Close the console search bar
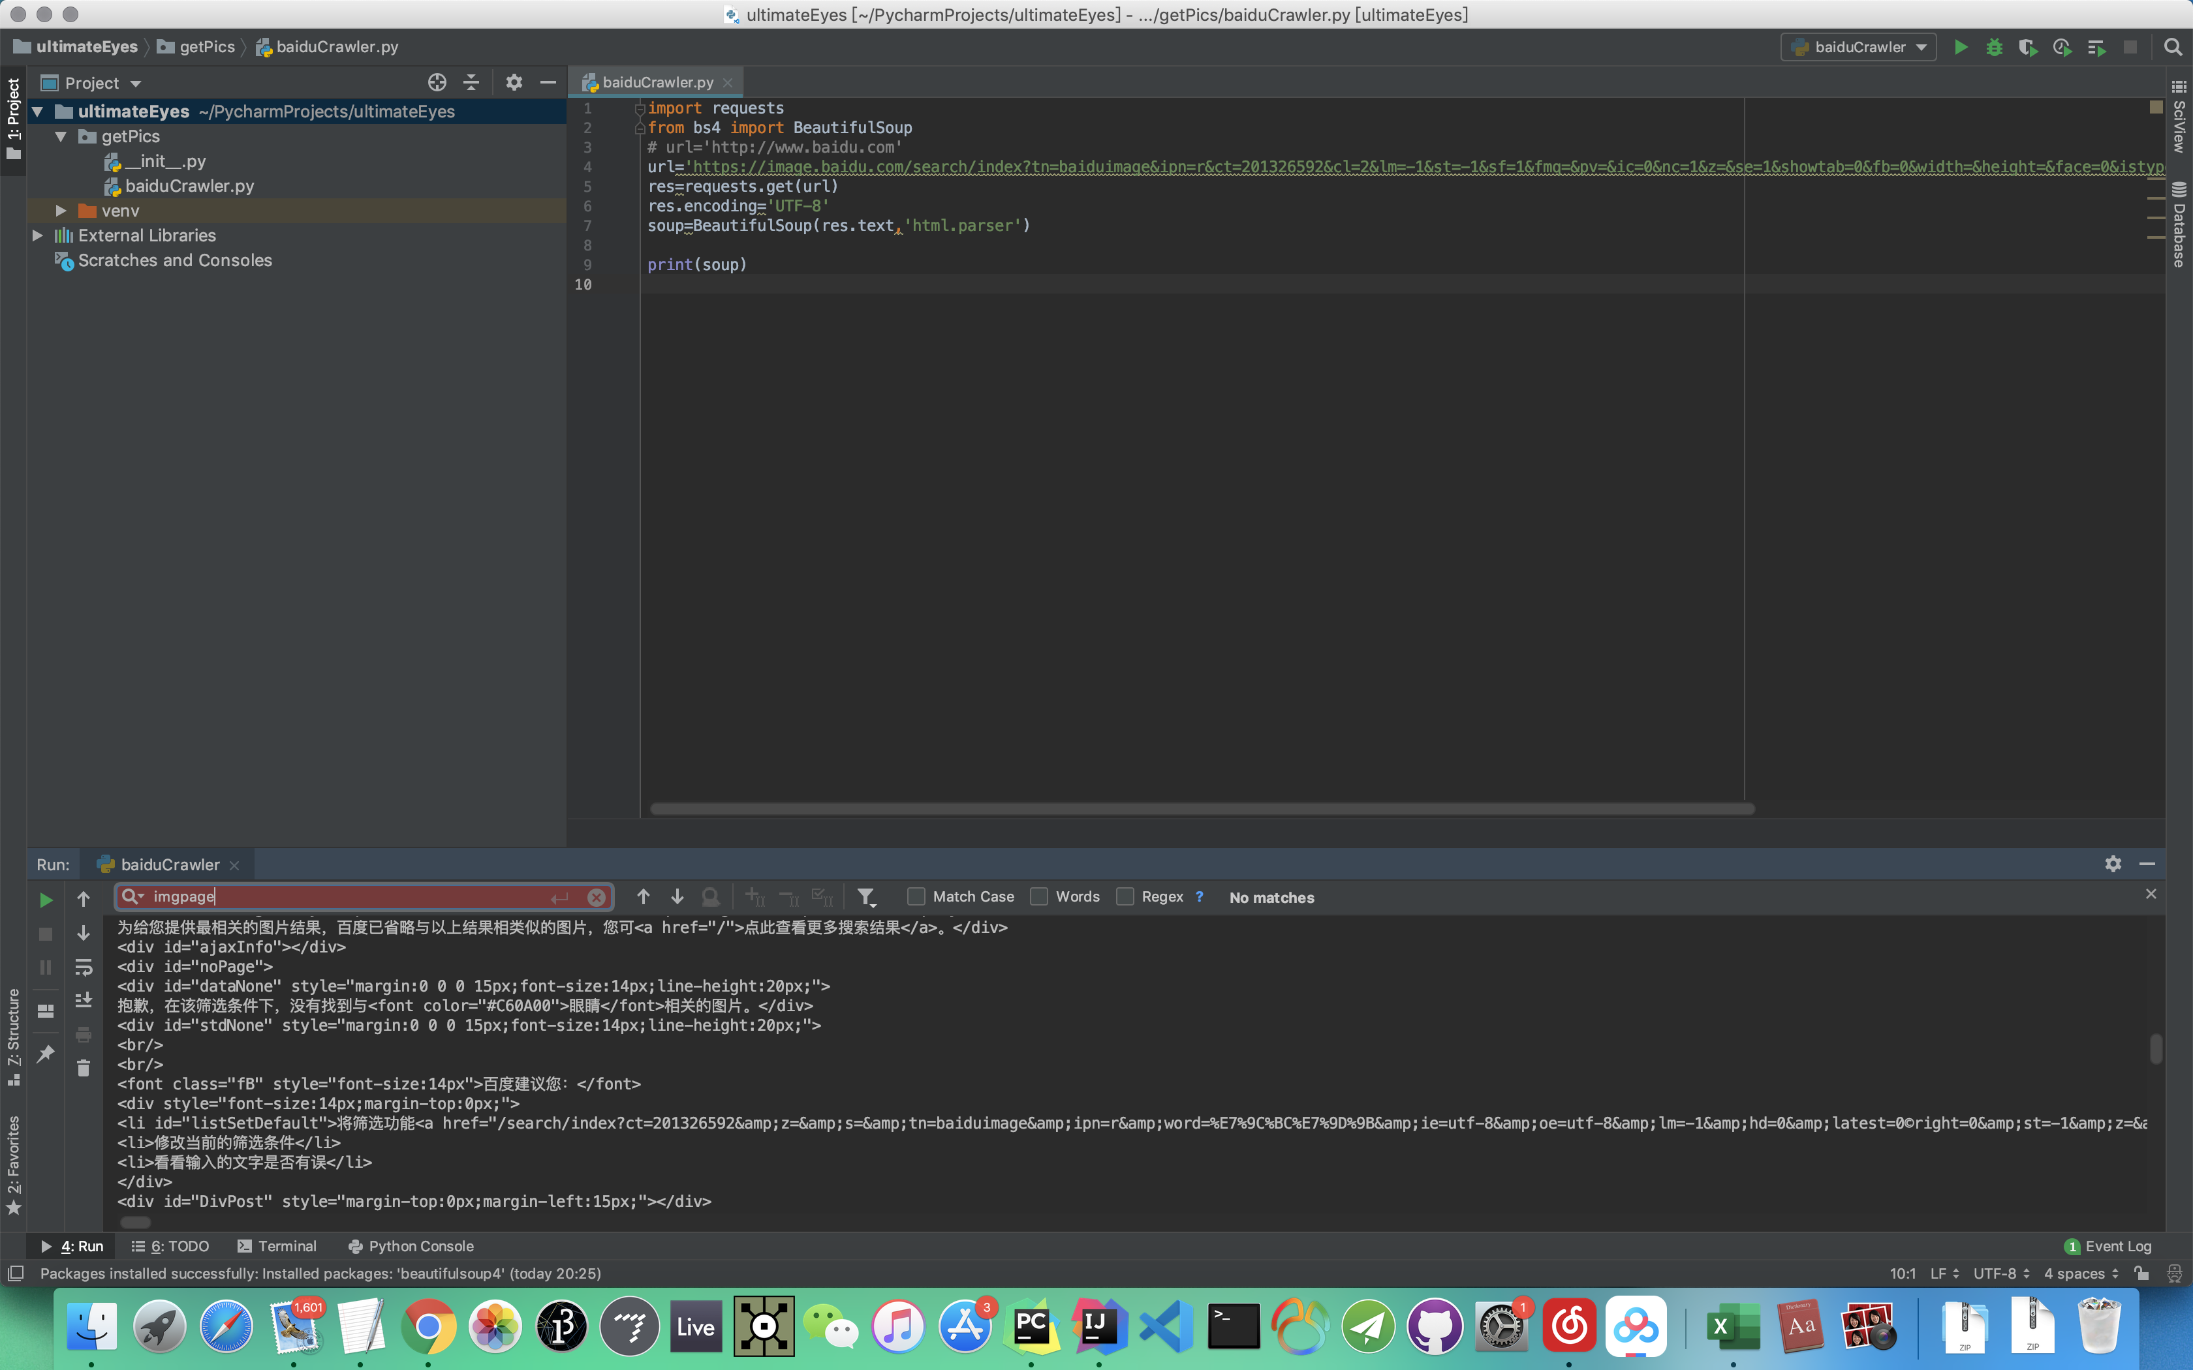The height and width of the screenshot is (1370, 2193). [2151, 894]
